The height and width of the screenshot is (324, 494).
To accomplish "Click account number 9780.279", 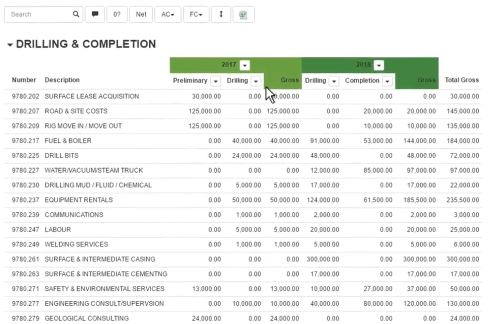I will click(26, 319).
